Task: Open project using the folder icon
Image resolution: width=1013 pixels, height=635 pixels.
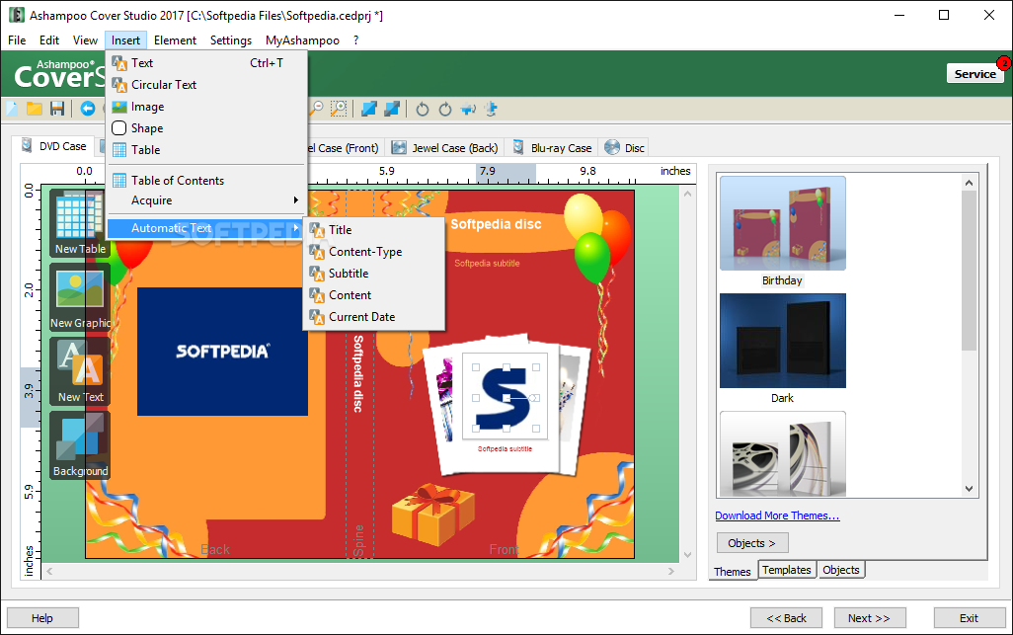Action: (x=35, y=109)
